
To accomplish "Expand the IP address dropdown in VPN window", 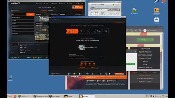I will [100, 14].
